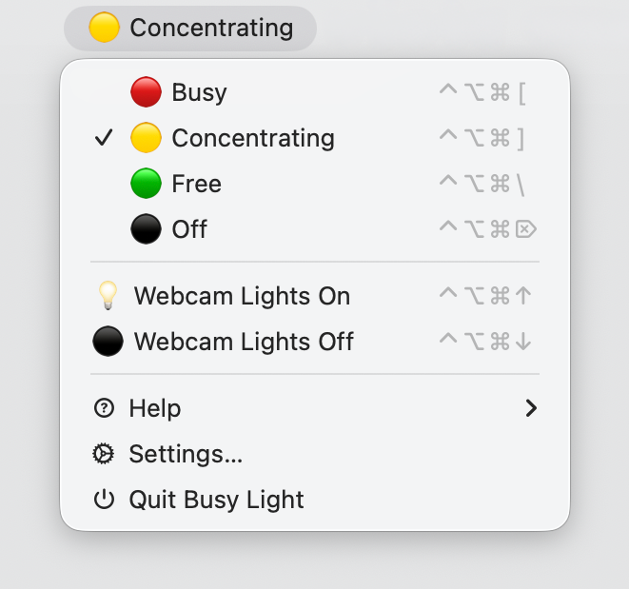Image resolution: width=629 pixels, height=589 pixels.
Task: Click the green Free status light icon
Action: (146, 184)
